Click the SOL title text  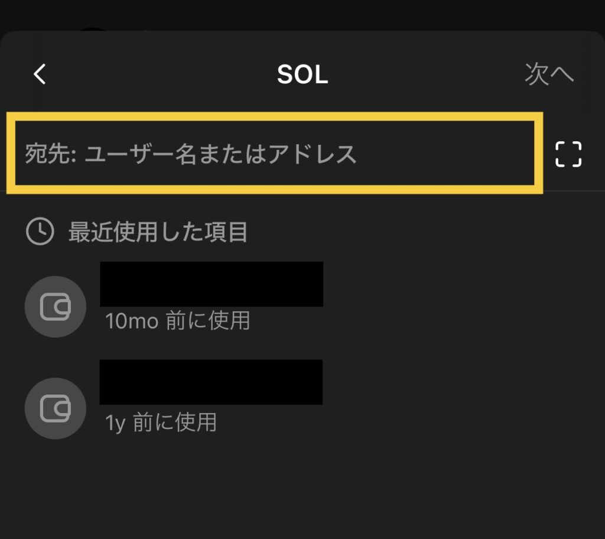coord(302,75)
